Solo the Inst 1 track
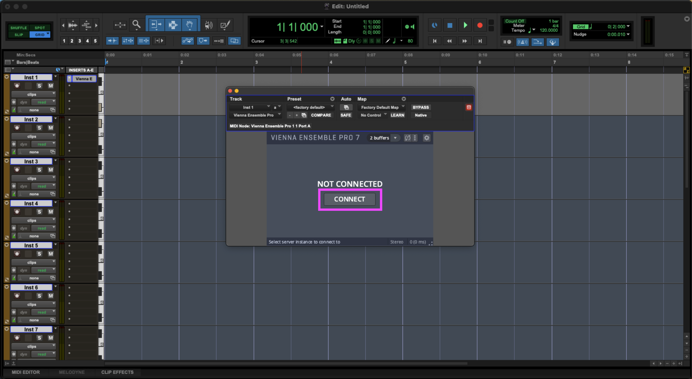The height and width of the screenshot is (379, 692). click(39, 86)
